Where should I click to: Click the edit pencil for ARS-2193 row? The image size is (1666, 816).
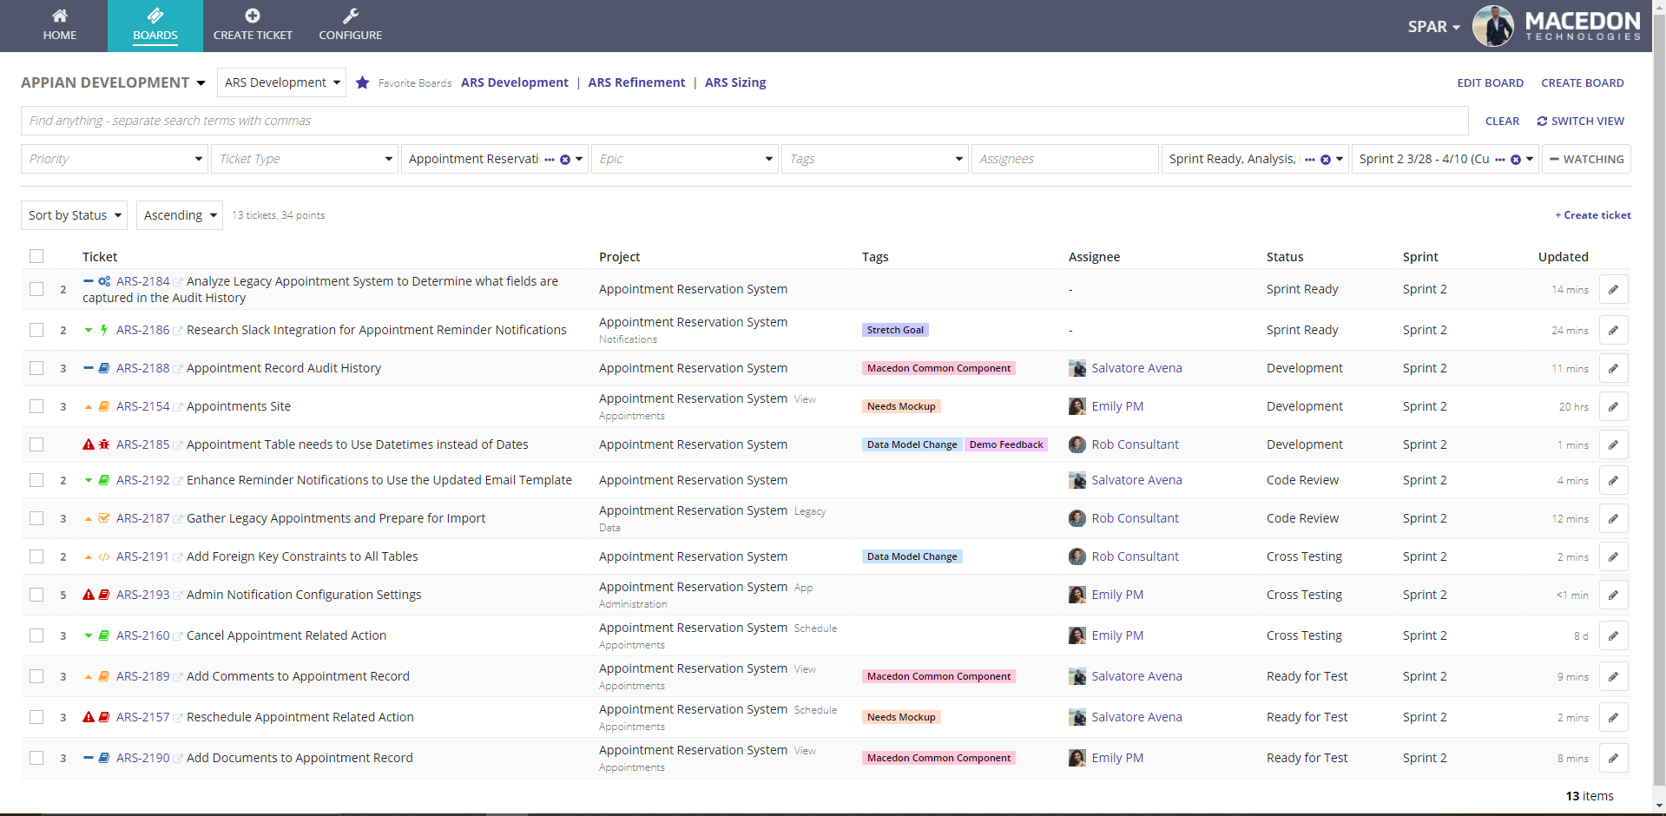click(1612, 595)
